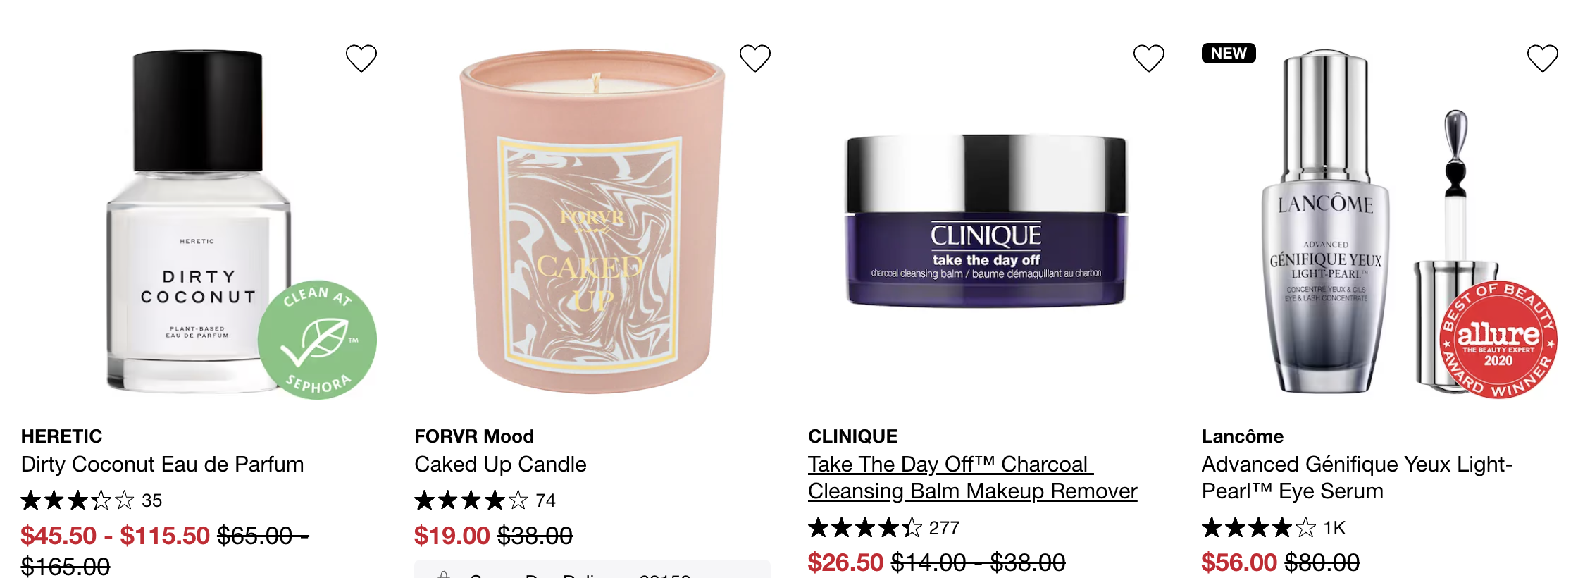Click the Clean at Sephora badge
Image resolution: width=1578 pixels, height=578 pixels.
point(317,340)
